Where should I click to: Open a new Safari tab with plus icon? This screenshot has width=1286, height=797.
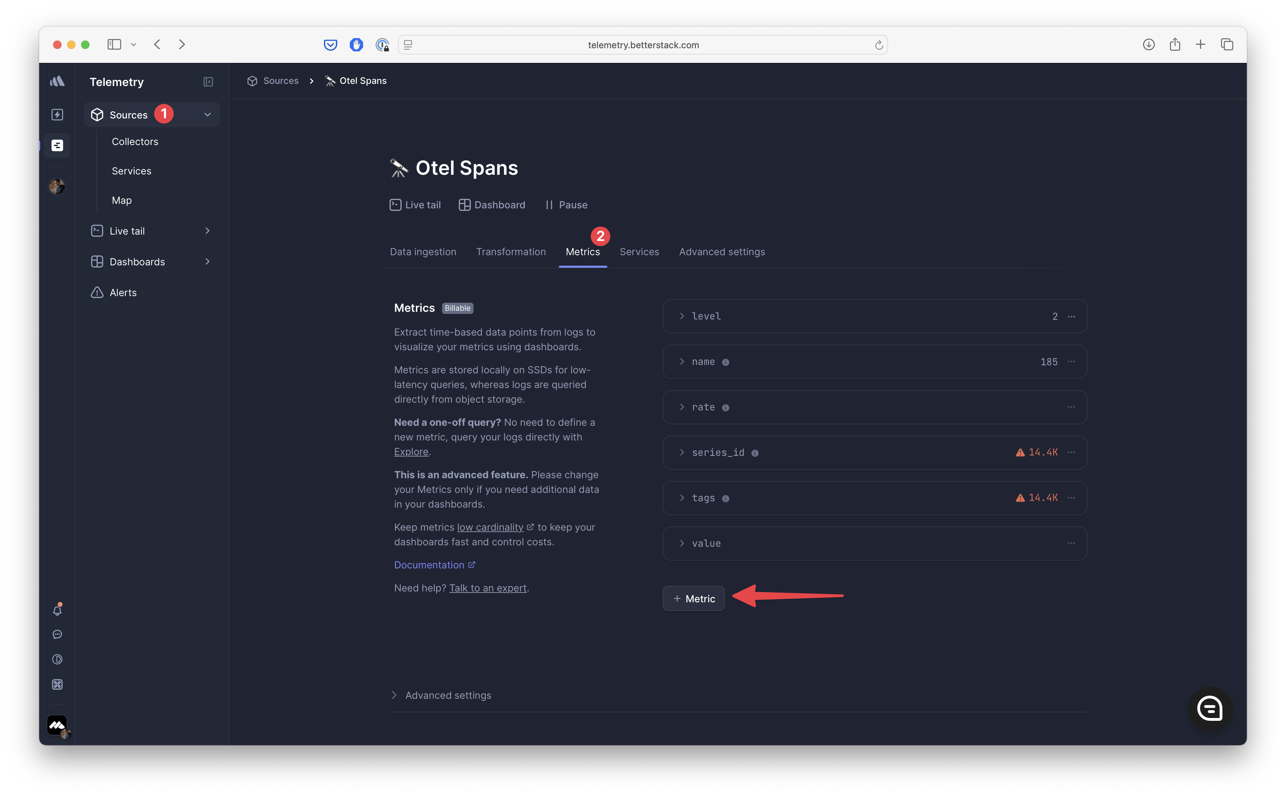(1200, 44)
